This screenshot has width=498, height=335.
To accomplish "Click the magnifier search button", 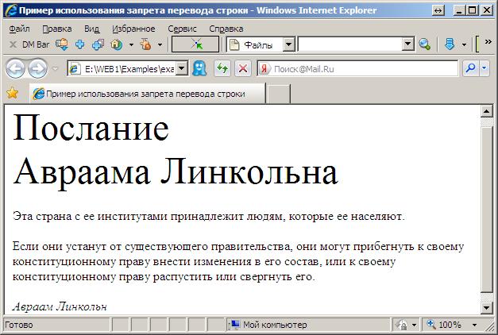I will pos(471,68).
